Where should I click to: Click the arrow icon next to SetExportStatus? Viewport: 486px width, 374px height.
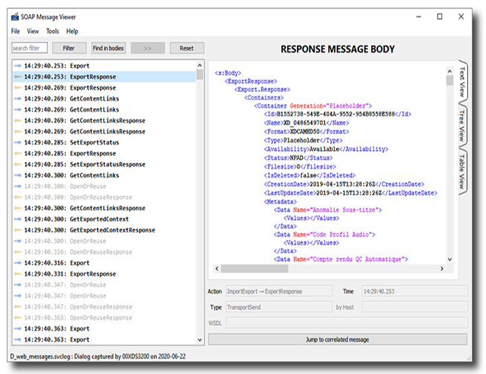17,142
